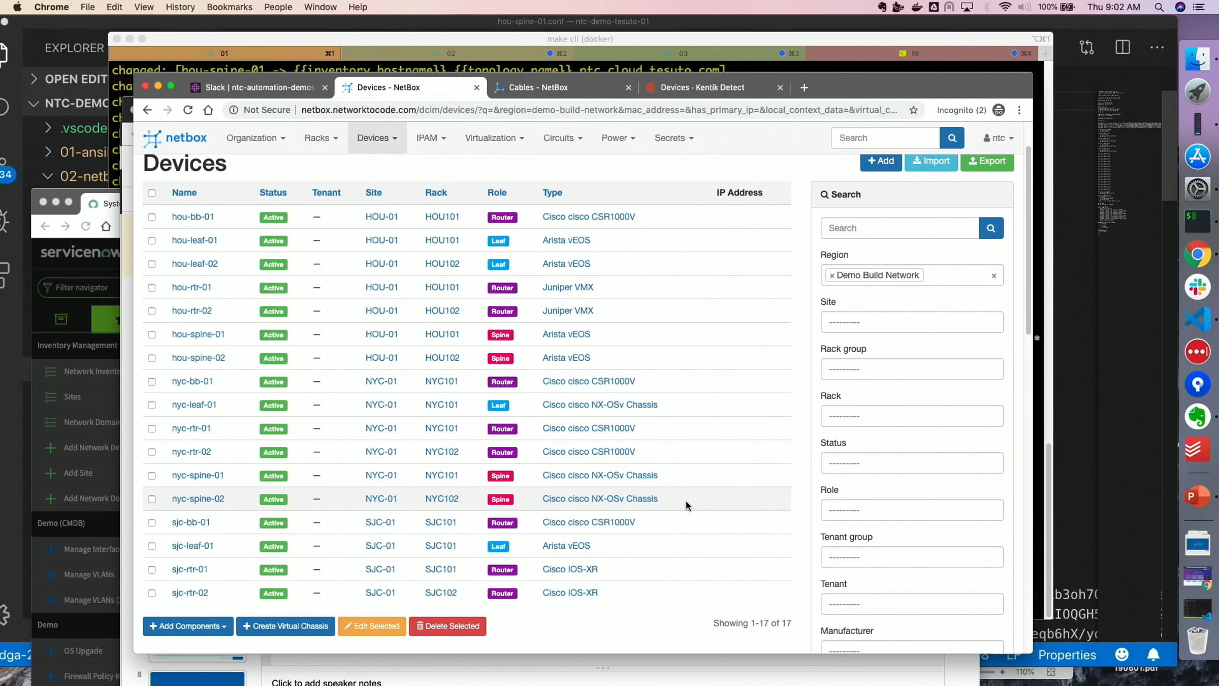Click the Chrome address bar URL
This screenshot has width=1219, height=686.
[599, 110]
